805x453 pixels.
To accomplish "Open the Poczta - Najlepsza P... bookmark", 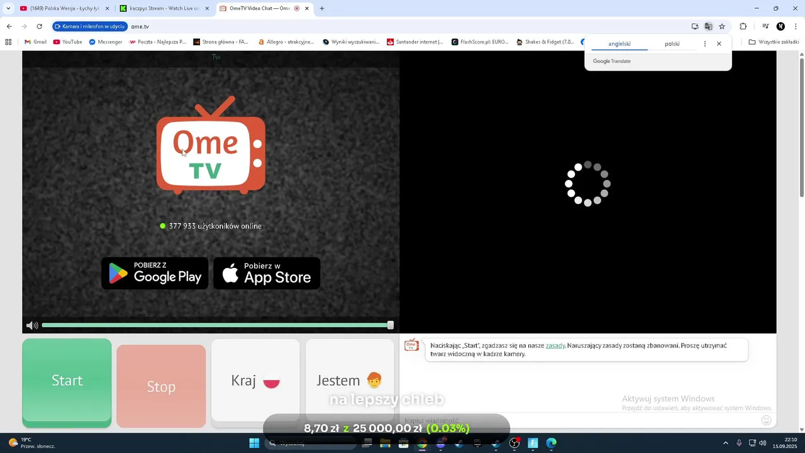I will 158,42.
